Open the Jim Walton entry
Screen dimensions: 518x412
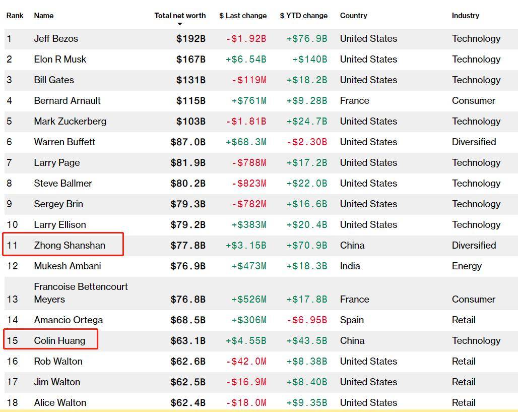(57, 382)
